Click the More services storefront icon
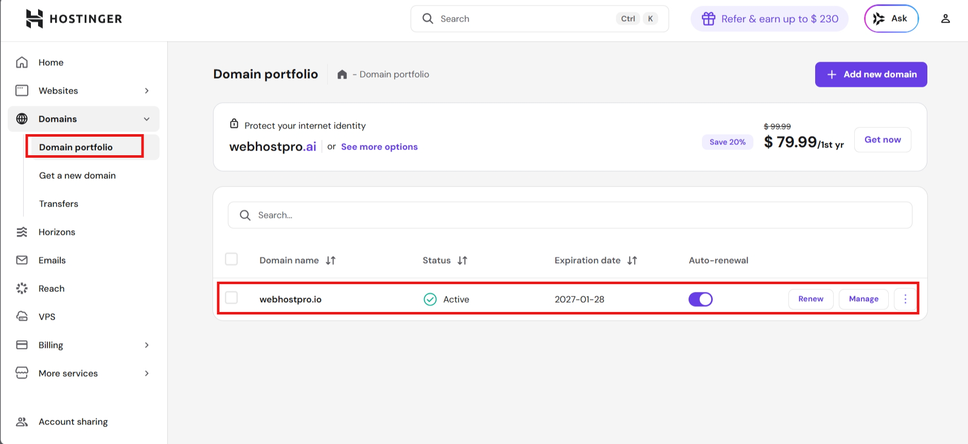 coord(22,373)
